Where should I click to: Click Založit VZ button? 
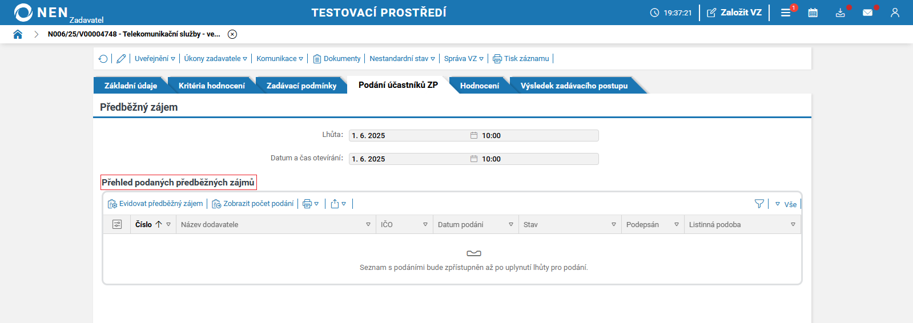click(x=734, y=13)
